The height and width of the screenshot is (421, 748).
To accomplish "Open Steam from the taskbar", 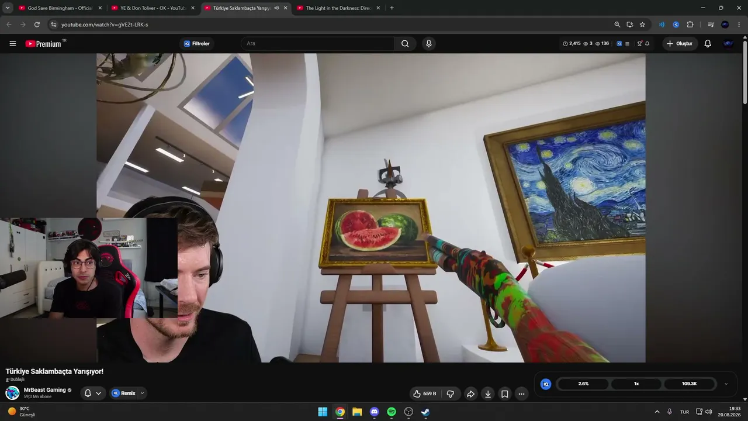I will click(425, 412).
